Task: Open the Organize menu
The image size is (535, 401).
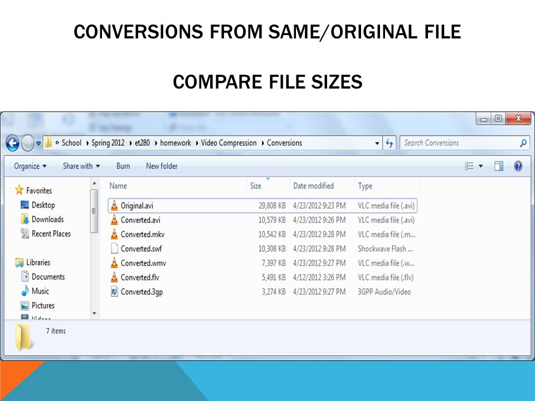Action: click(x=30, y=166)
